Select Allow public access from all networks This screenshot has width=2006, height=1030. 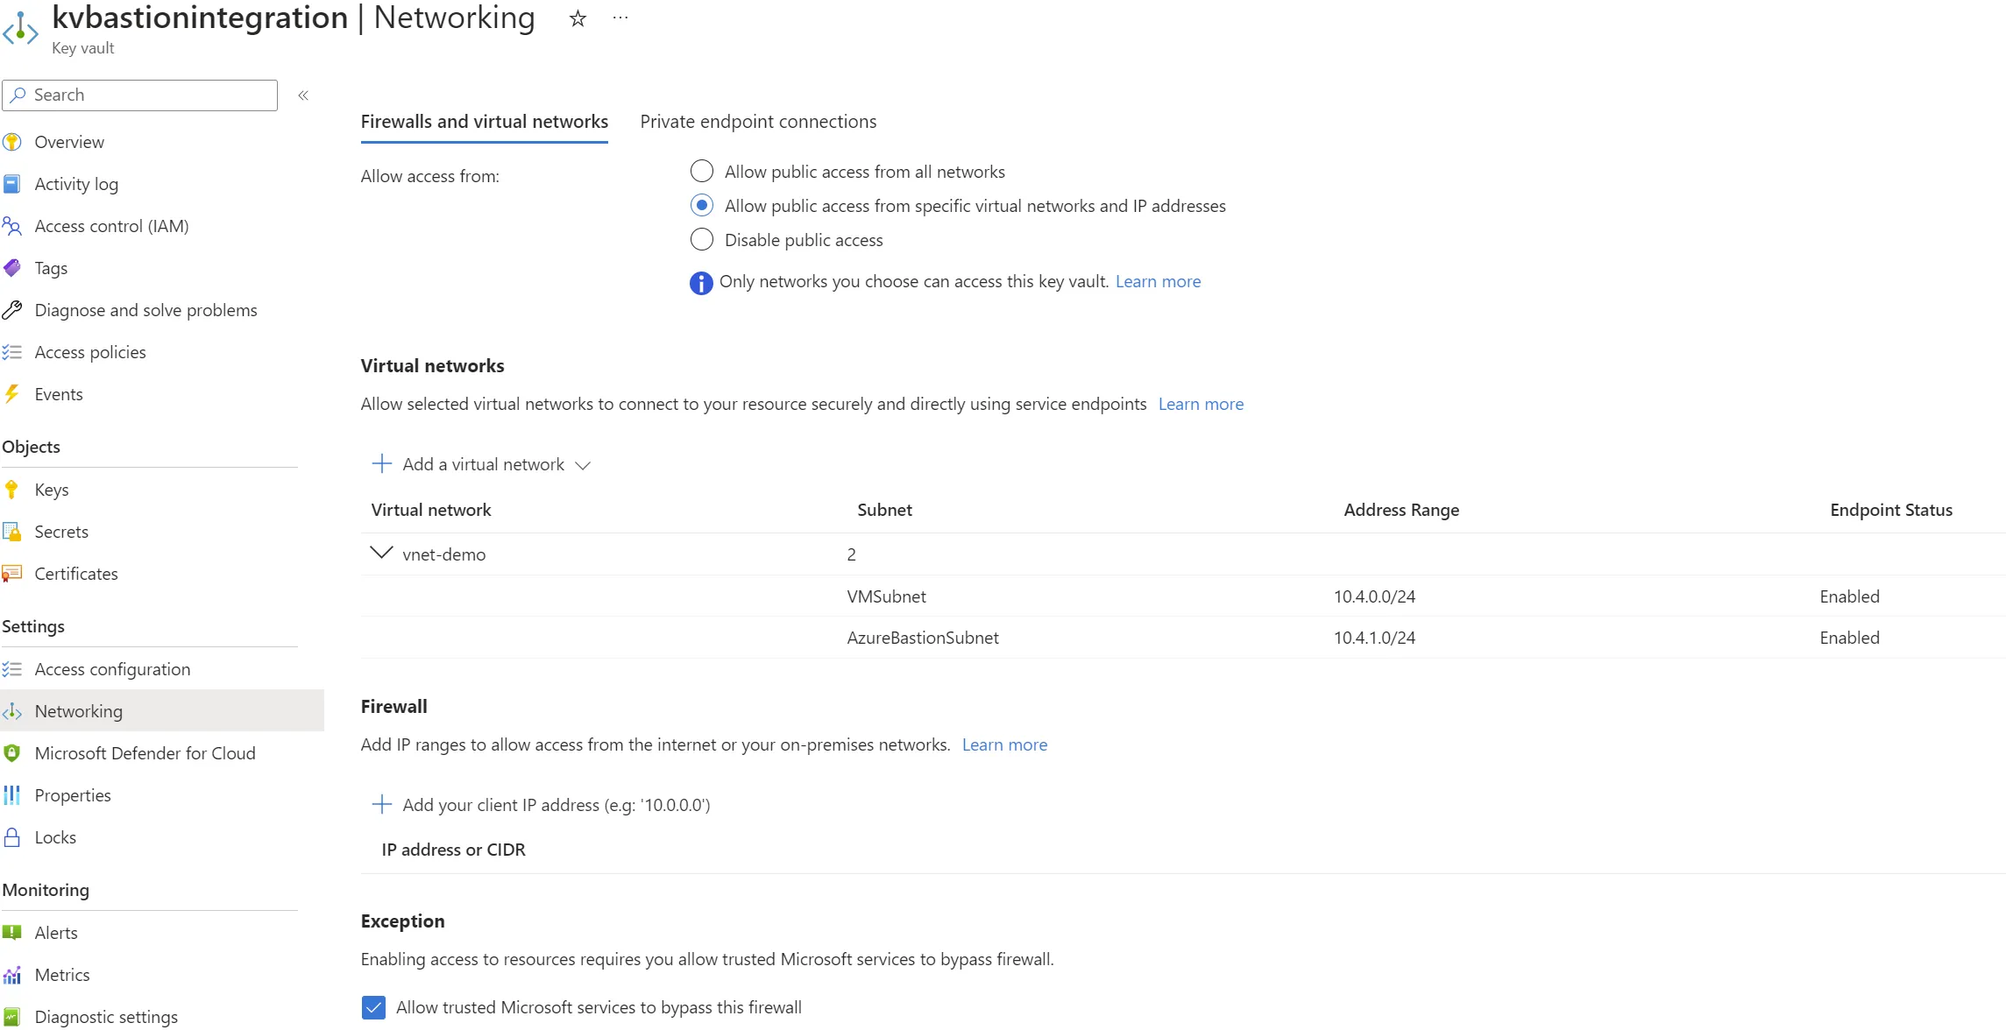coord(702,171)
